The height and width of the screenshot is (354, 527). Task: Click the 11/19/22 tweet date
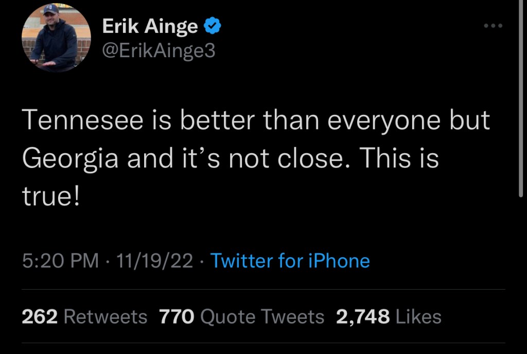[x=154, y=261]
